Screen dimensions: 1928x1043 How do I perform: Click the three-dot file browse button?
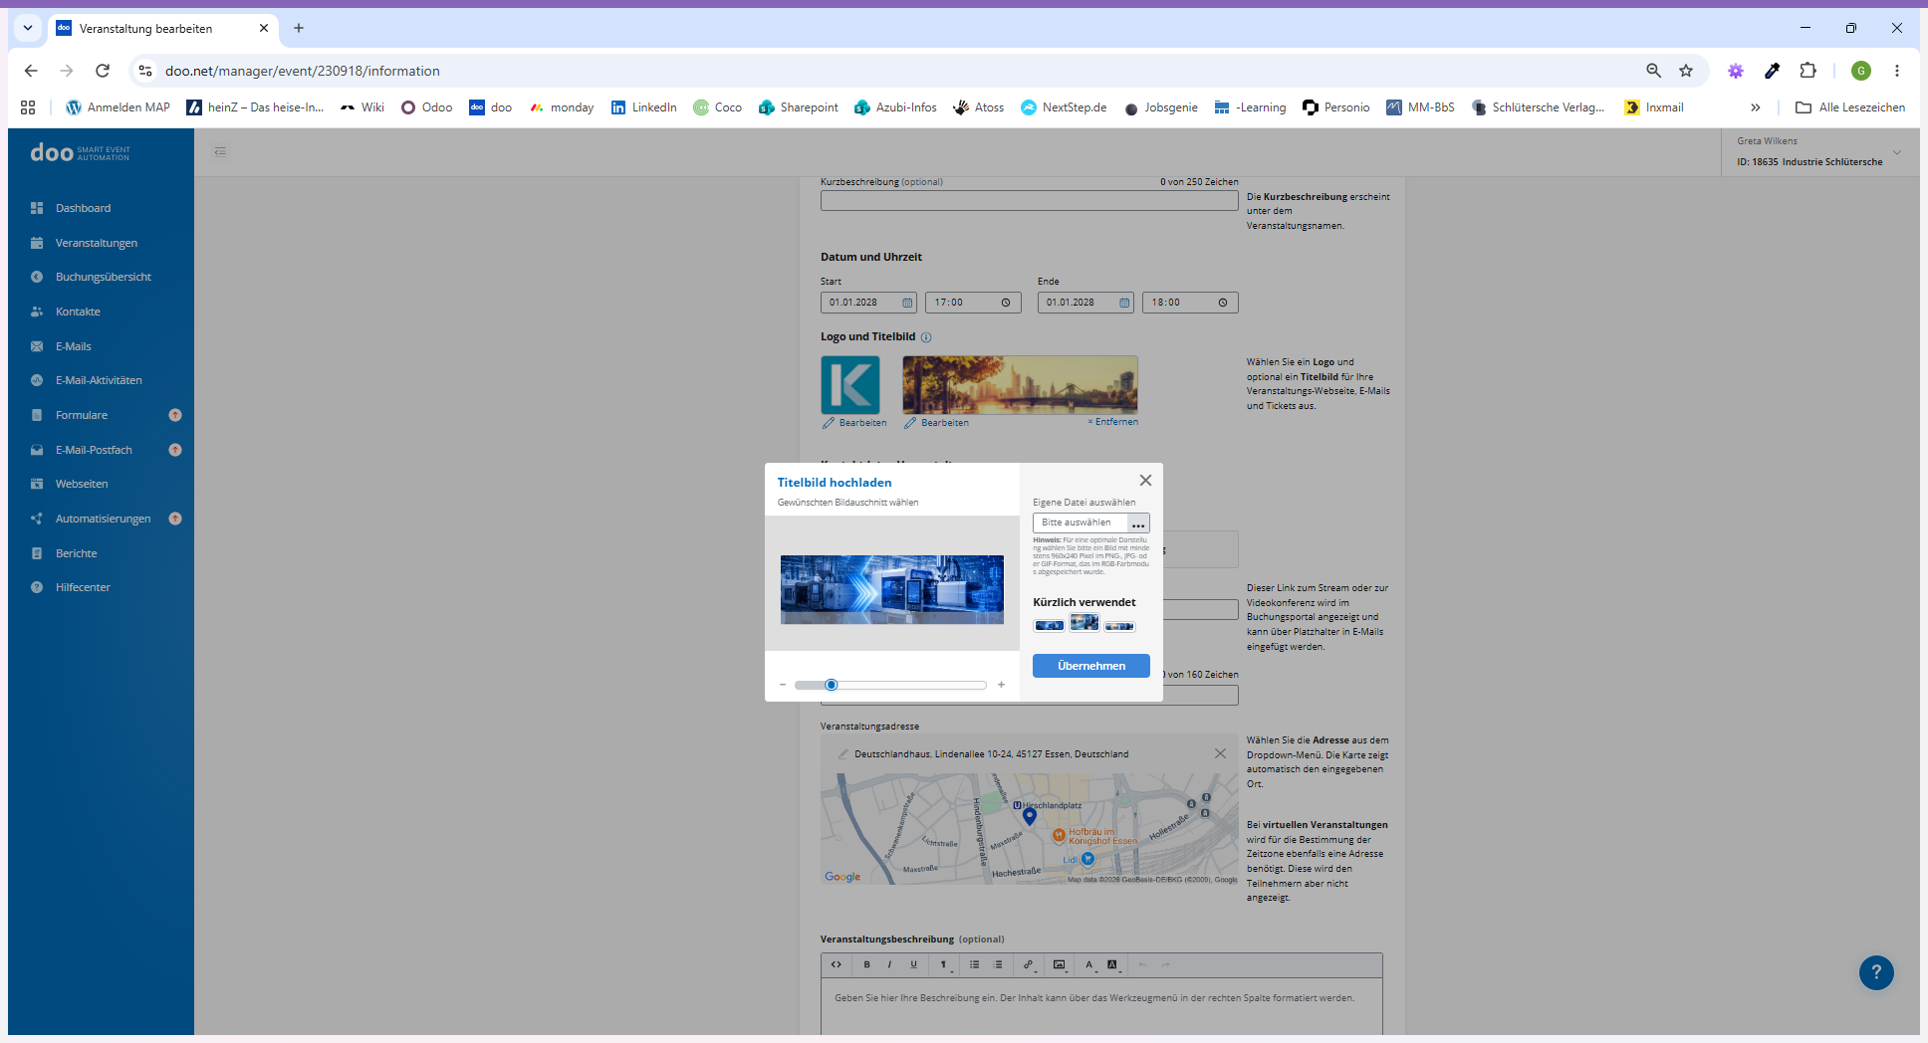(1138, 523)
